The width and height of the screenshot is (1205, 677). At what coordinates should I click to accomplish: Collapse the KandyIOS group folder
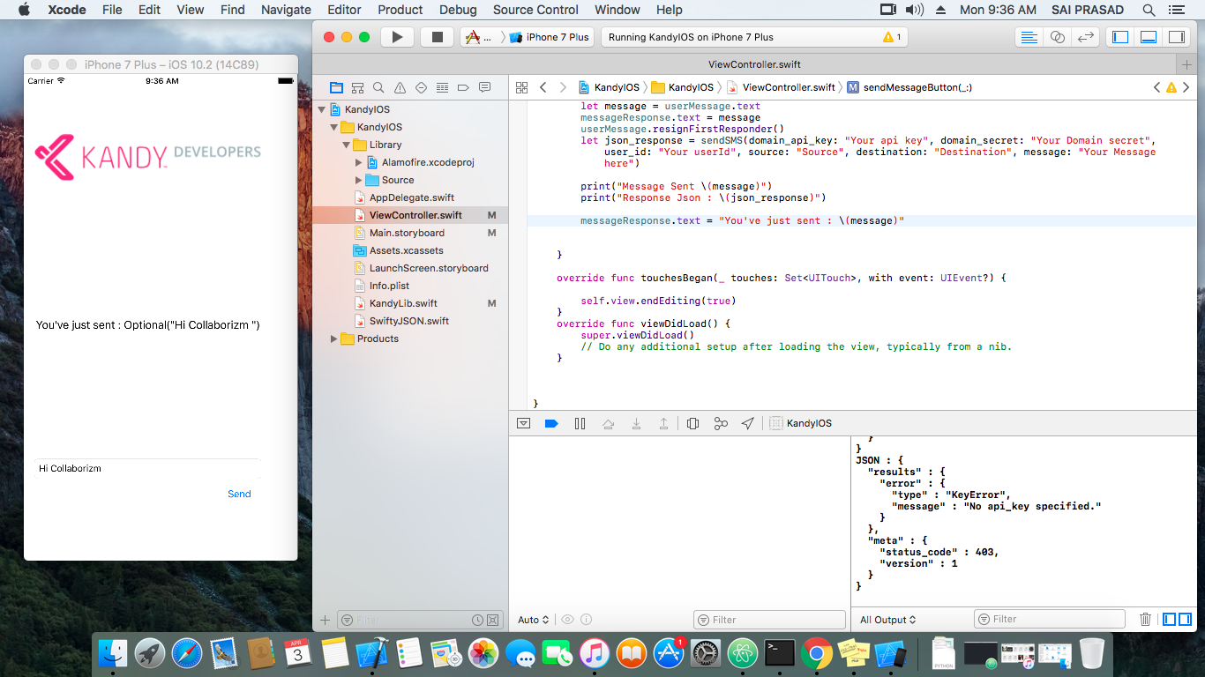pos(334,127)
